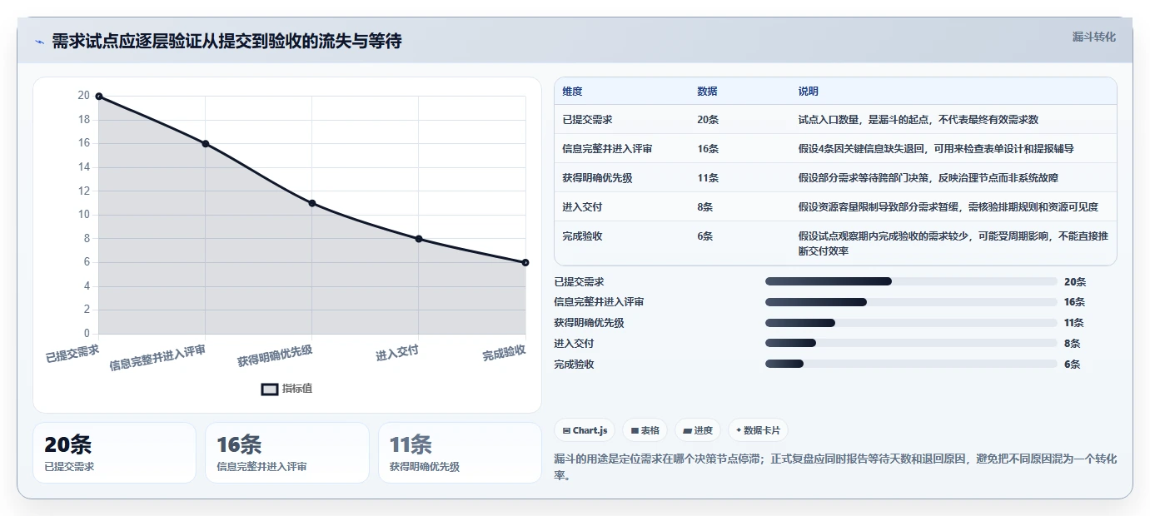1150x516 pixels.
Task: Click the 6条 完成验收 progress bar
Action: coord(911,364)
